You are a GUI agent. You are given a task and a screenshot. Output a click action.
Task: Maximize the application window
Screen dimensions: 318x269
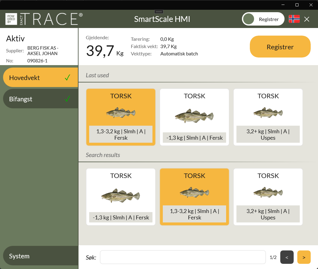click(297, 5)
